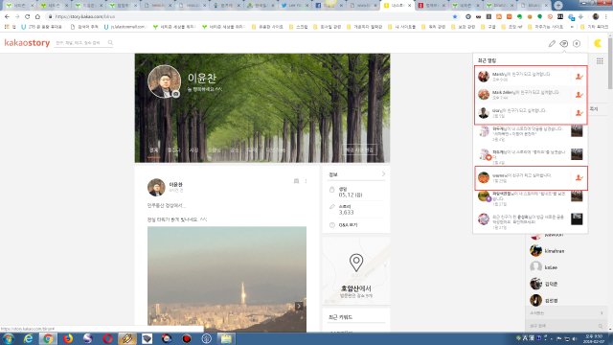Click the camera icon on the profile picture
613x345 pixels.
(176, 94)
